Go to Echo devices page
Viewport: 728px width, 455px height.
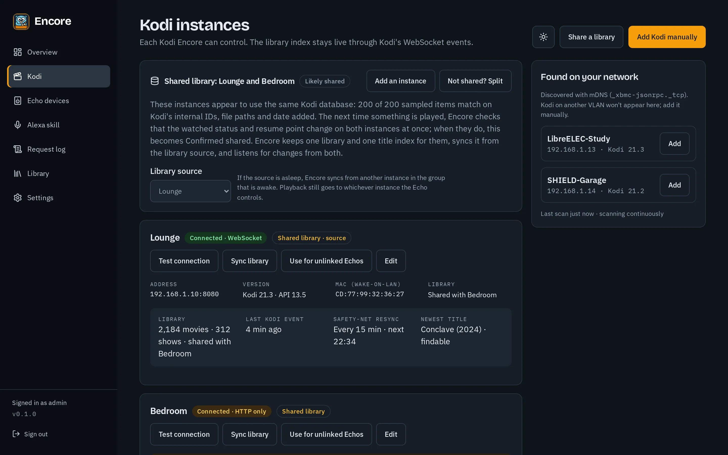59,101
